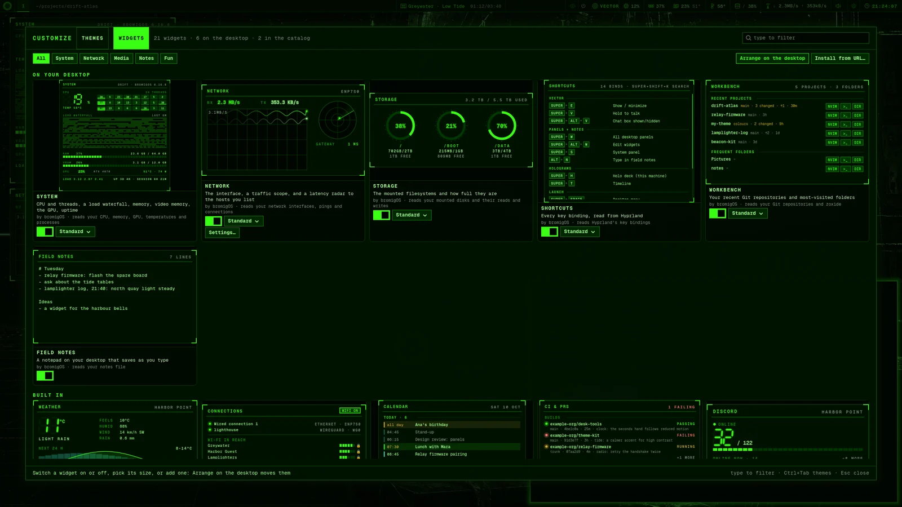Click the VECTOR target icon in top bar
This screenshot has height=507, width=902.
(595, 6)
